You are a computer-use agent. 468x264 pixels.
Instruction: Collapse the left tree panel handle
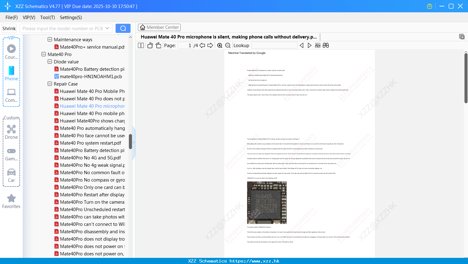(134, 142)
